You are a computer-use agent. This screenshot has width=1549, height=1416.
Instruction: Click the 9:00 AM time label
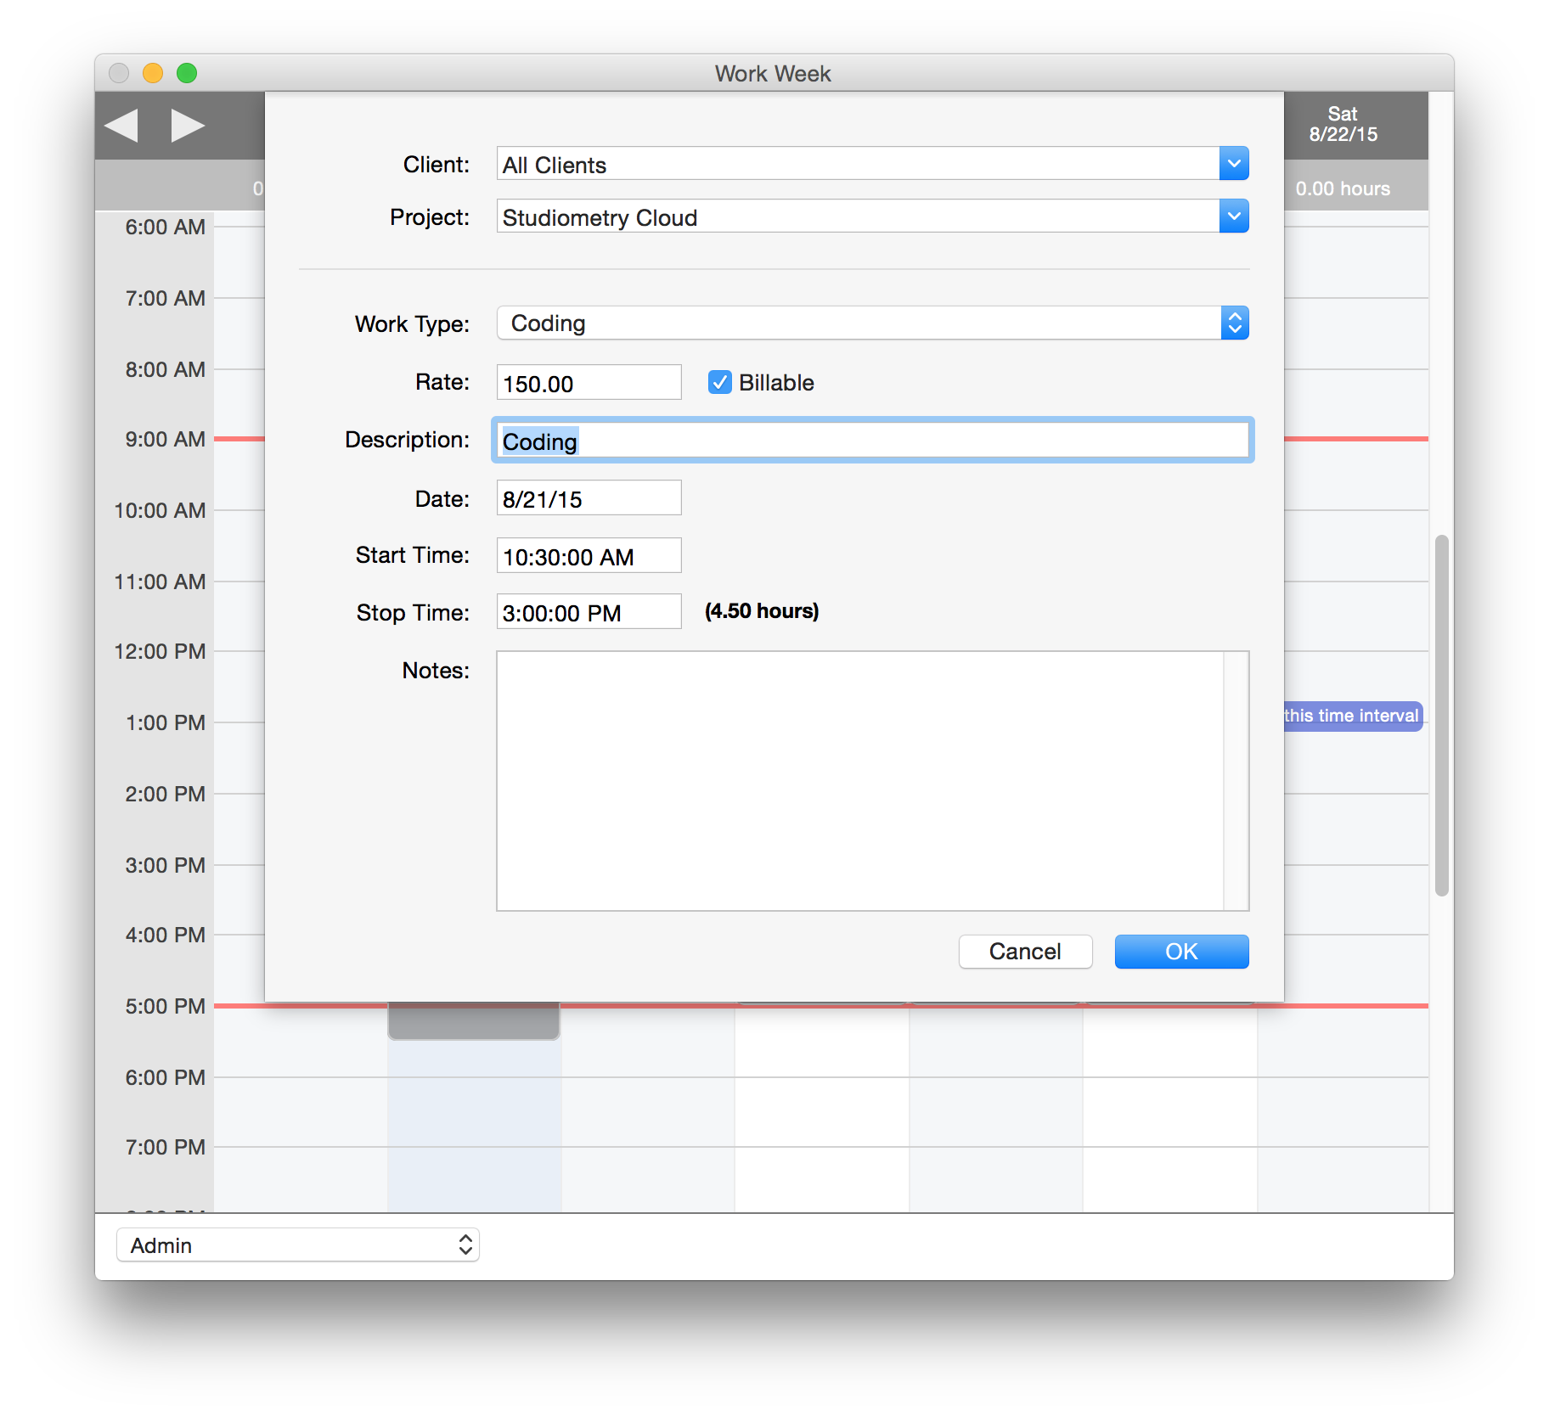165,439
